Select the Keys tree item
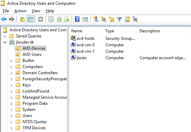This screenshot has width=191, height=132. 27,85
